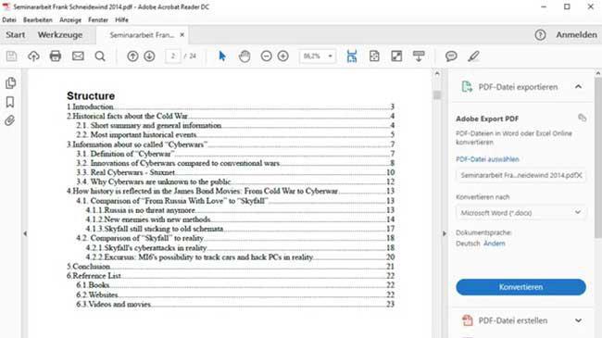
Task: Select the arrow selection tool
Action: (x=222, y=56)
